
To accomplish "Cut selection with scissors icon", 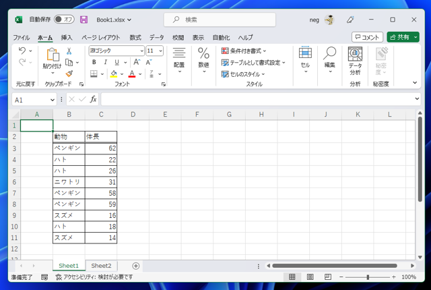I will [69, 51].
